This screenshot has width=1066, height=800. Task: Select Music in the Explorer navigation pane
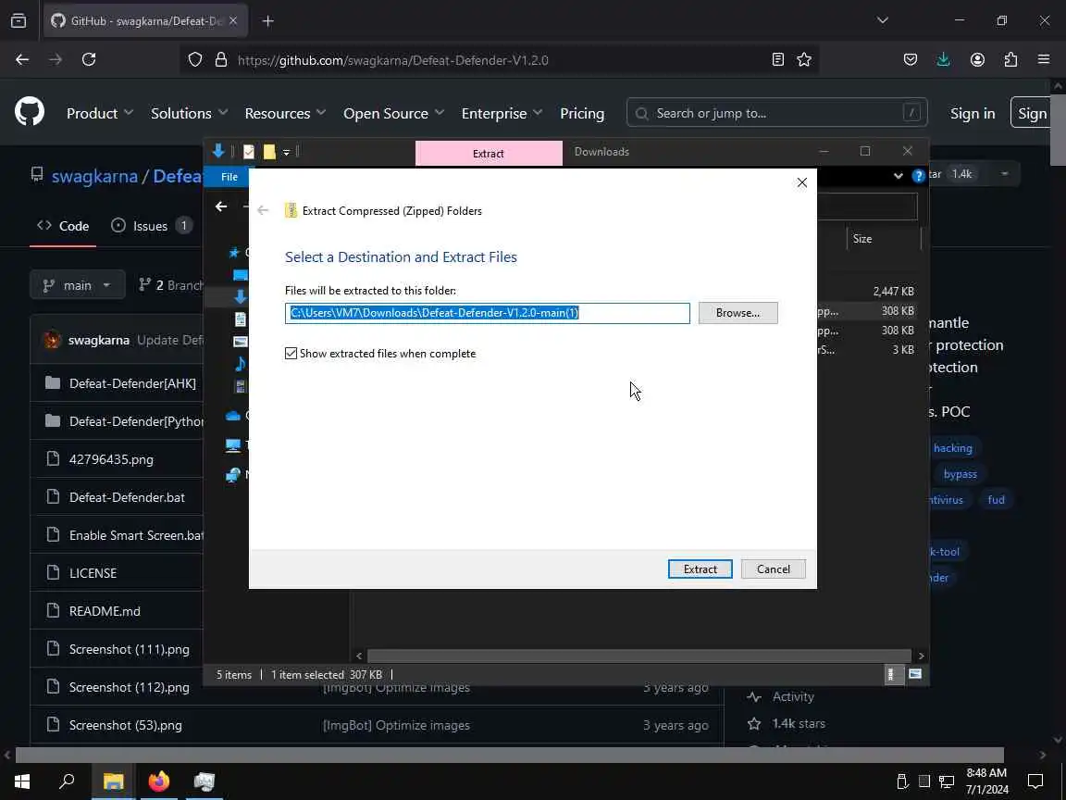click(x=240, y=364)
